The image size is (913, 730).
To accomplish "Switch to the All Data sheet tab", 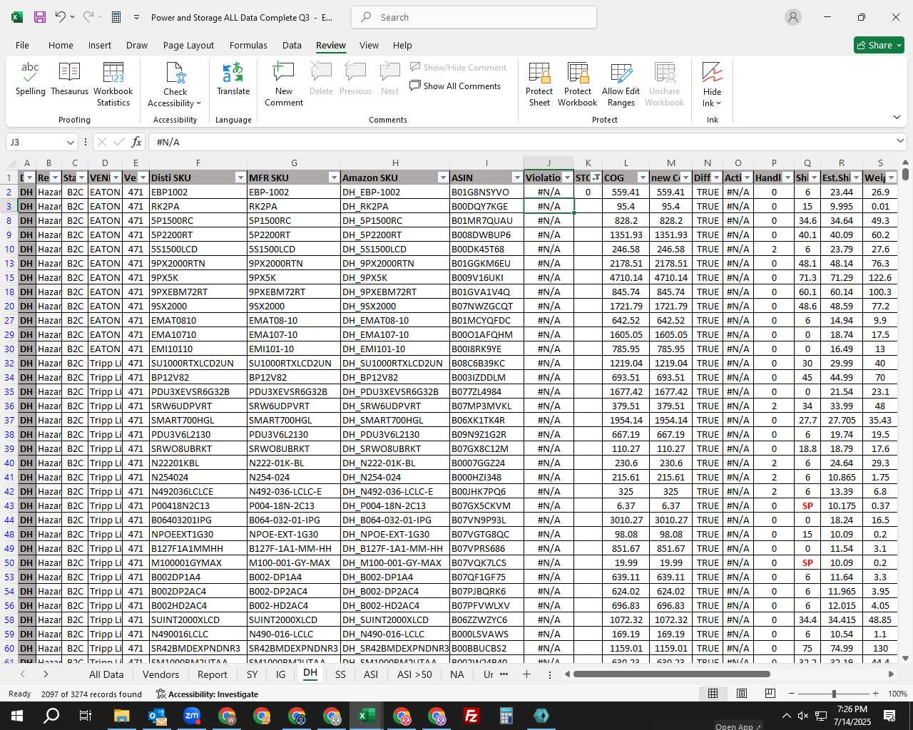I will coord(106,674).
